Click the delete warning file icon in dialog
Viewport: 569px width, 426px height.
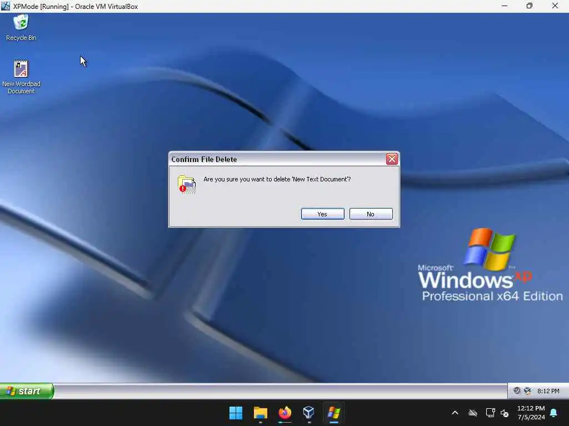187,184
